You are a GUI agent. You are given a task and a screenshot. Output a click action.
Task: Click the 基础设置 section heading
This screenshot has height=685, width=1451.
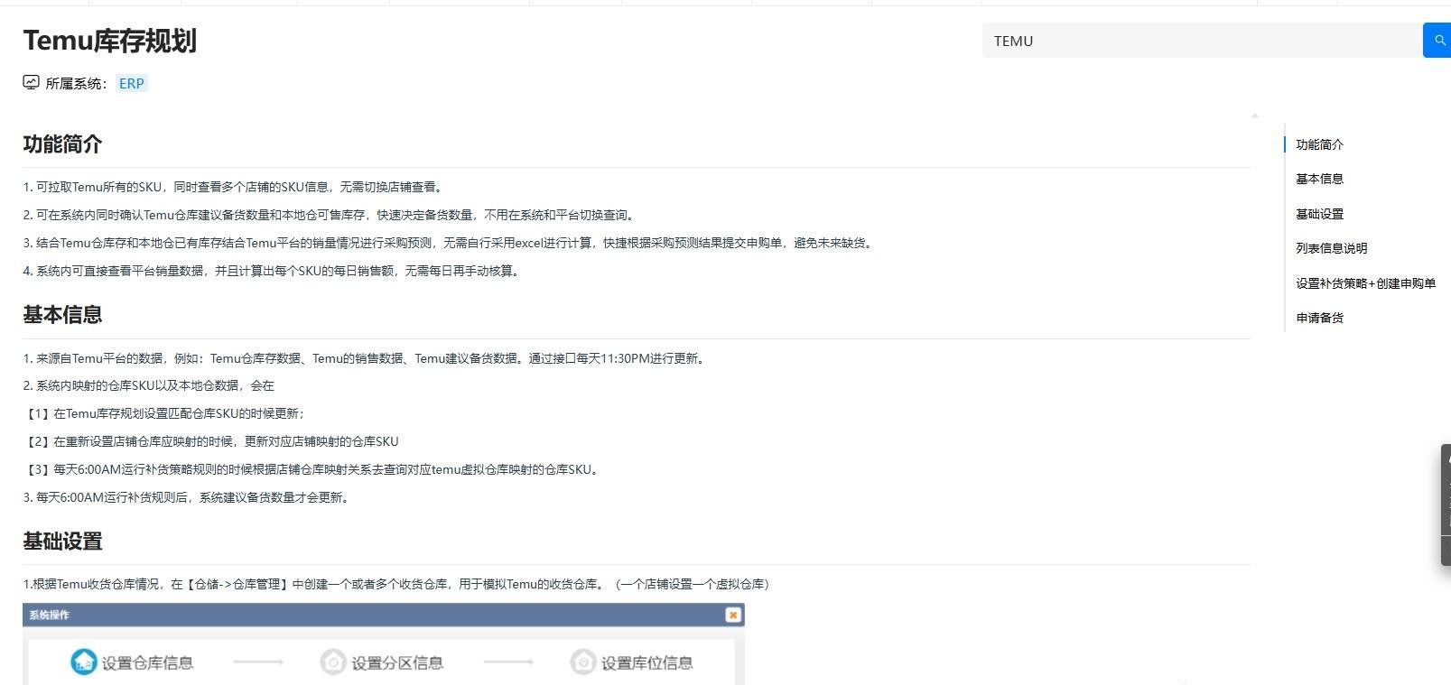[62, 542]
